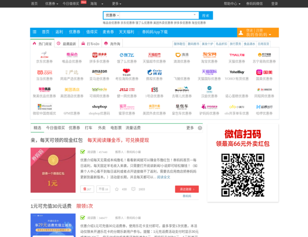Select the 电影票 feed tab
The image size is (308, 237).
[116, 128]
